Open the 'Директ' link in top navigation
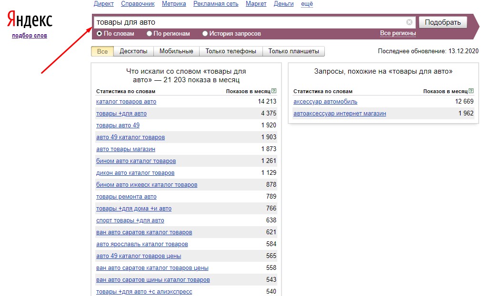 pyautogui.click(x=103, y=4)
